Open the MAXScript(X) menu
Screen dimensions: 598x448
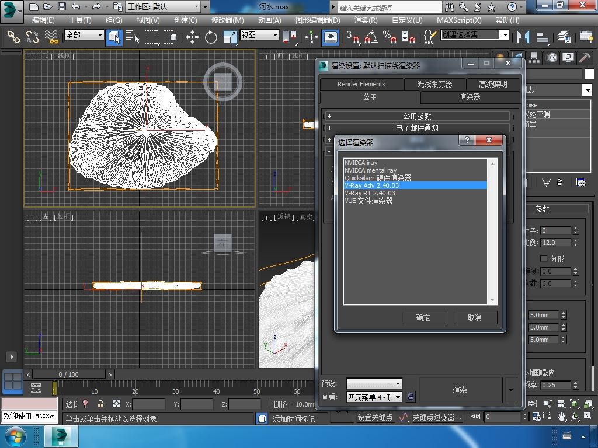[x=459, y=20]
